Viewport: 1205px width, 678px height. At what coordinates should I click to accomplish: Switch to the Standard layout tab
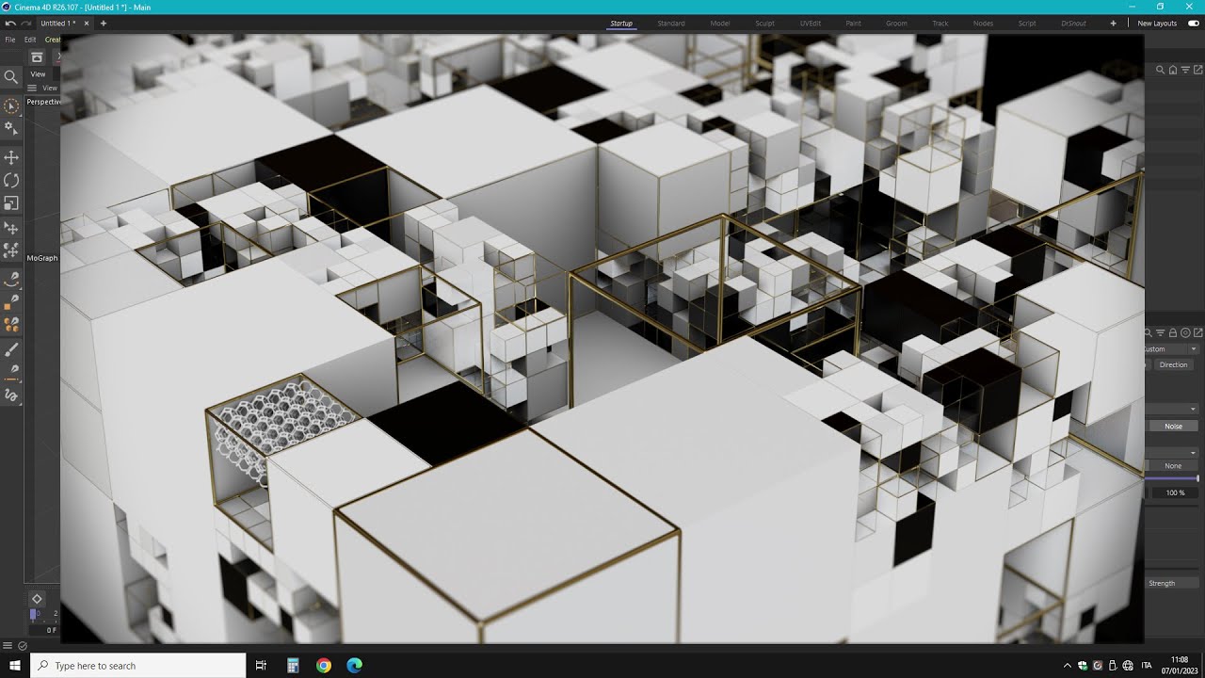point(671,24)
